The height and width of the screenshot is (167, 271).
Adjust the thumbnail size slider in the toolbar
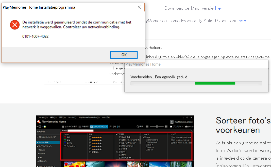click(157, 126)
